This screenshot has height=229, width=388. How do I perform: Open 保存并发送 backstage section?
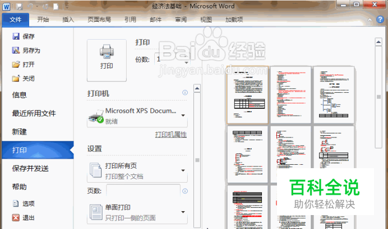30,169
